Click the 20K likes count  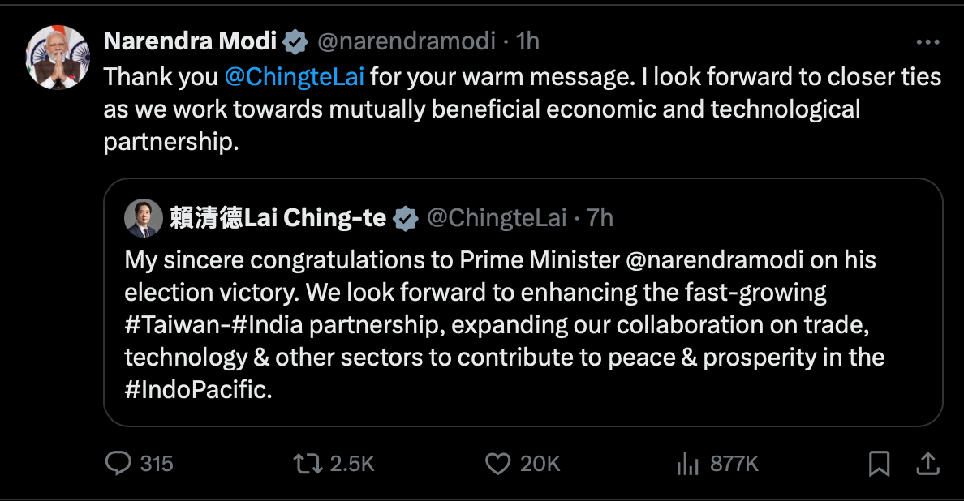[x=540, y=464]
